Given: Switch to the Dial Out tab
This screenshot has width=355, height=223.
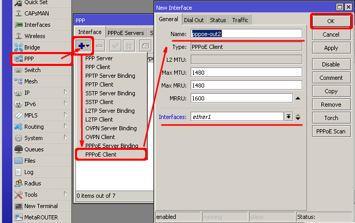Looking at the screenshot, I should [194, 20].
